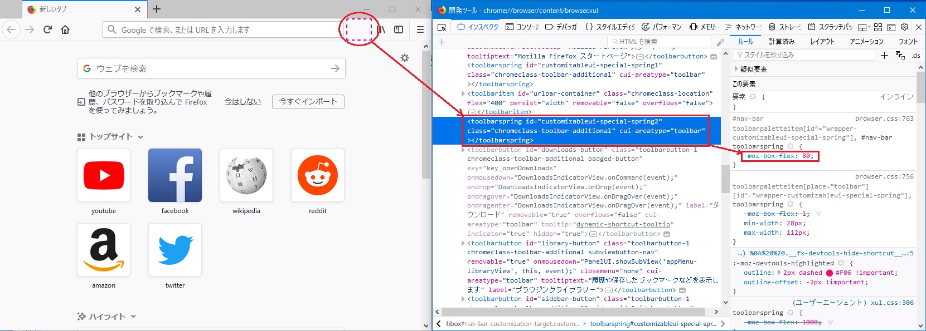Pick a color with the eyedropper

[720, 42]
